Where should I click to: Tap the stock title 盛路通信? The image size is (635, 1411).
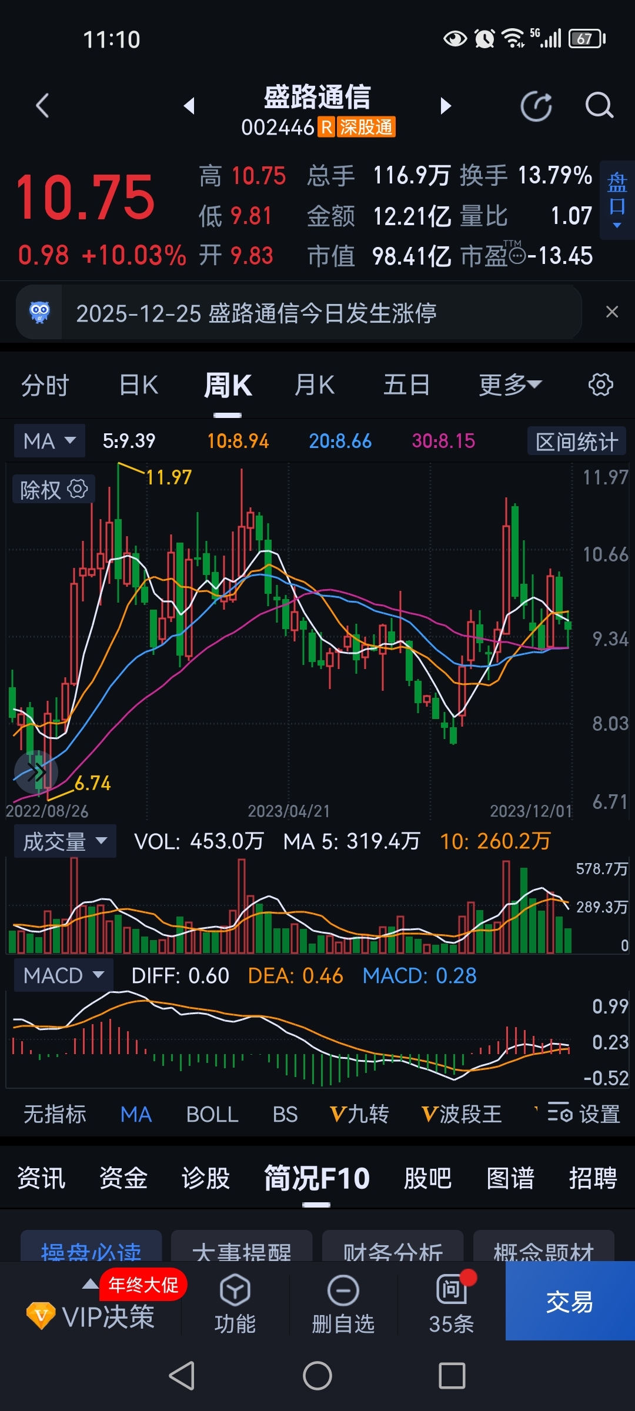[317, 96]
